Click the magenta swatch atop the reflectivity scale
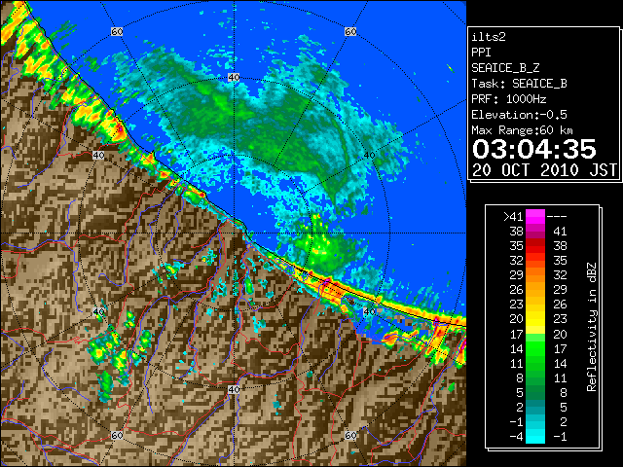The image size is (623, 467). point(535,217)
